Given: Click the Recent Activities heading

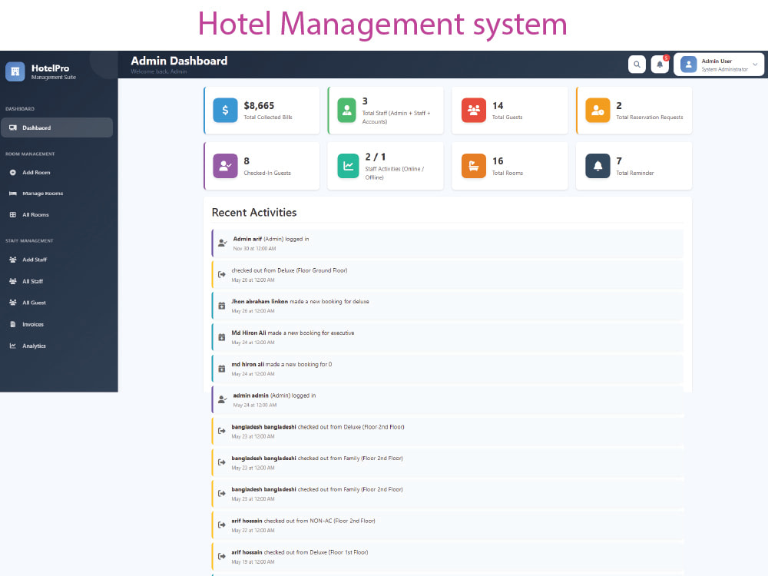Looking at the screenshot, I should click(x=254, y=213).
